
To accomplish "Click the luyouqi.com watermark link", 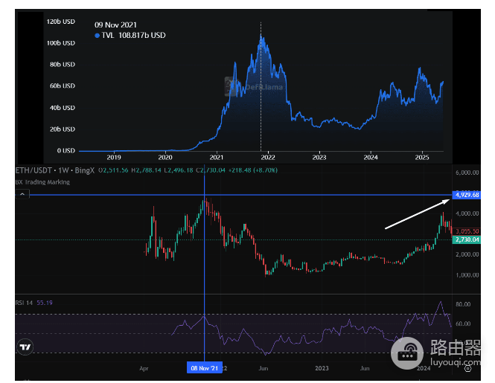I will coord(456,362).
